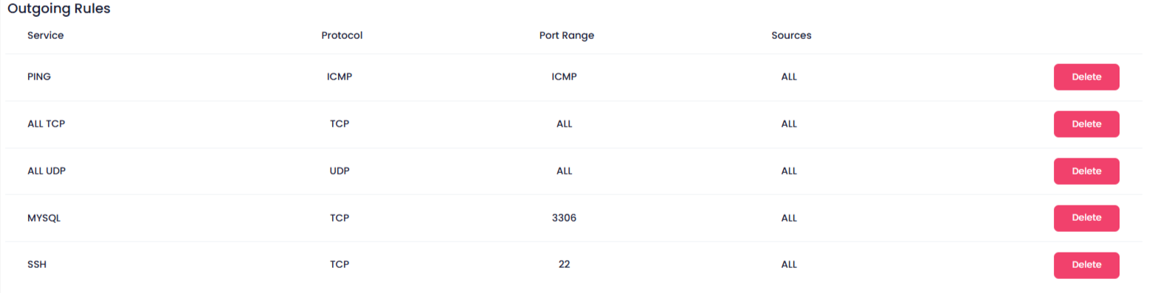The height and width of the screenshot is (293, 1152).
Task: Delete the MYSQL outgoing rule
Action: (1086, 218)
